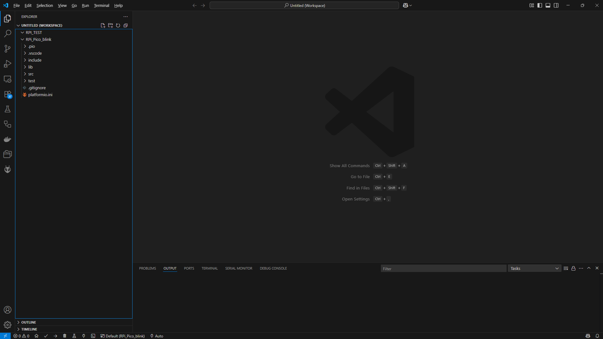603x339 pixels.
Task: Click the PlatformIO Build checkmark in status bar
Action: [46, 336]
